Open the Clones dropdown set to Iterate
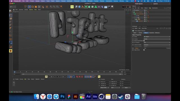 (157, 39)
